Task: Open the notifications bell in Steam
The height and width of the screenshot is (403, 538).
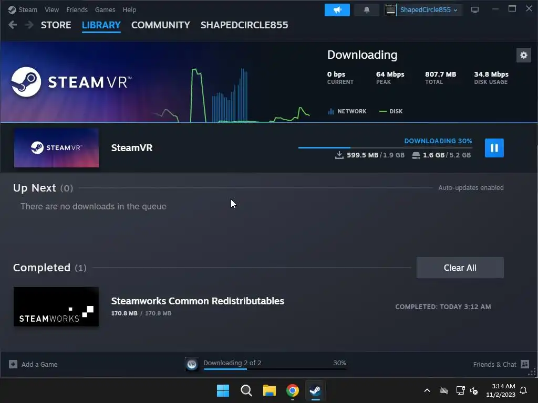Action: (x=366, y=10)
